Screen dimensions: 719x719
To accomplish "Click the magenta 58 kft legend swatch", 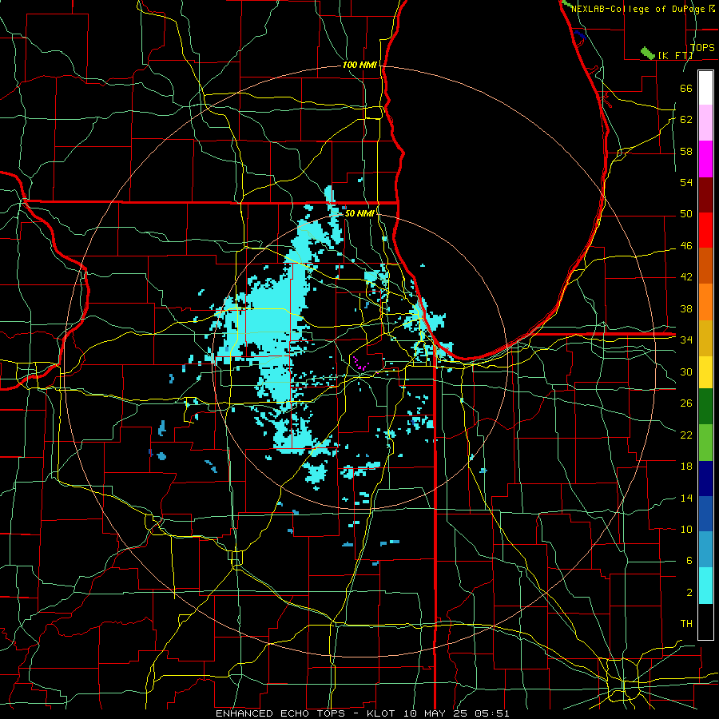I will 705,159.
